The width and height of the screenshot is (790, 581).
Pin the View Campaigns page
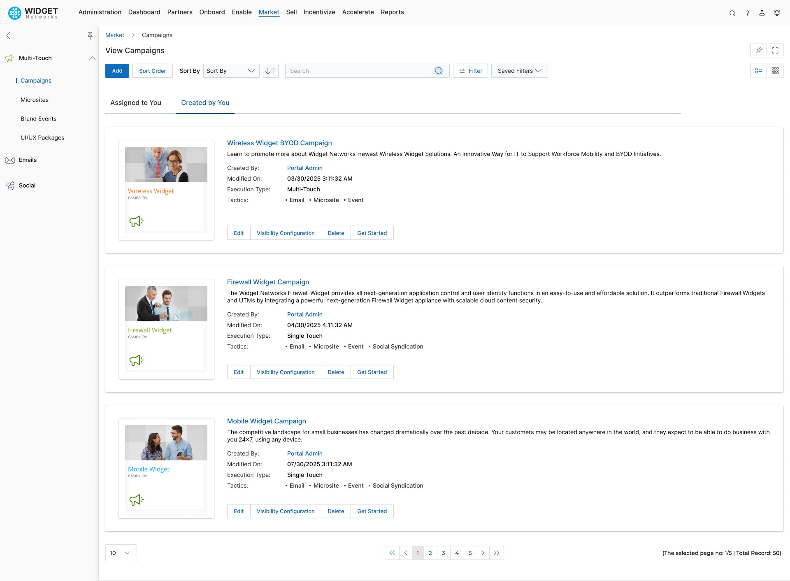coord(759,50)
